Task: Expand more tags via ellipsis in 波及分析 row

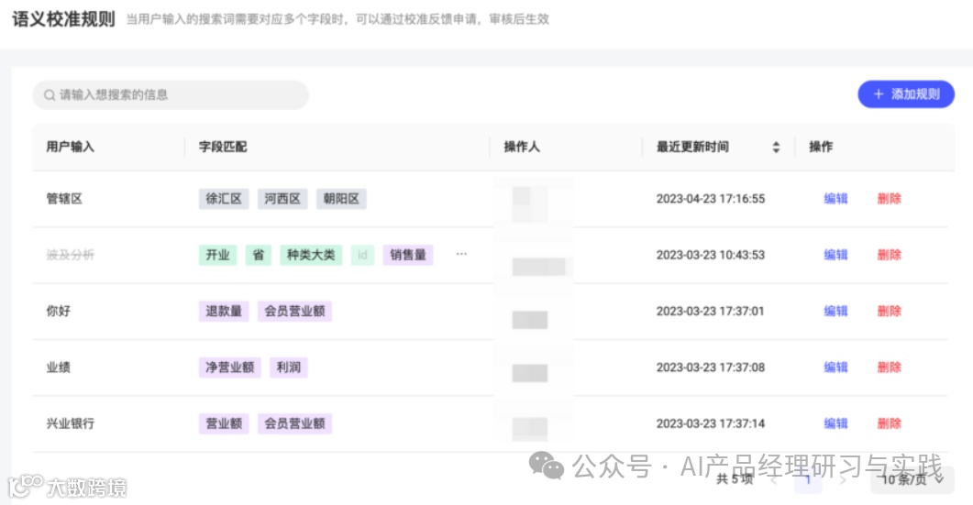Action: [x=461, y=255]
